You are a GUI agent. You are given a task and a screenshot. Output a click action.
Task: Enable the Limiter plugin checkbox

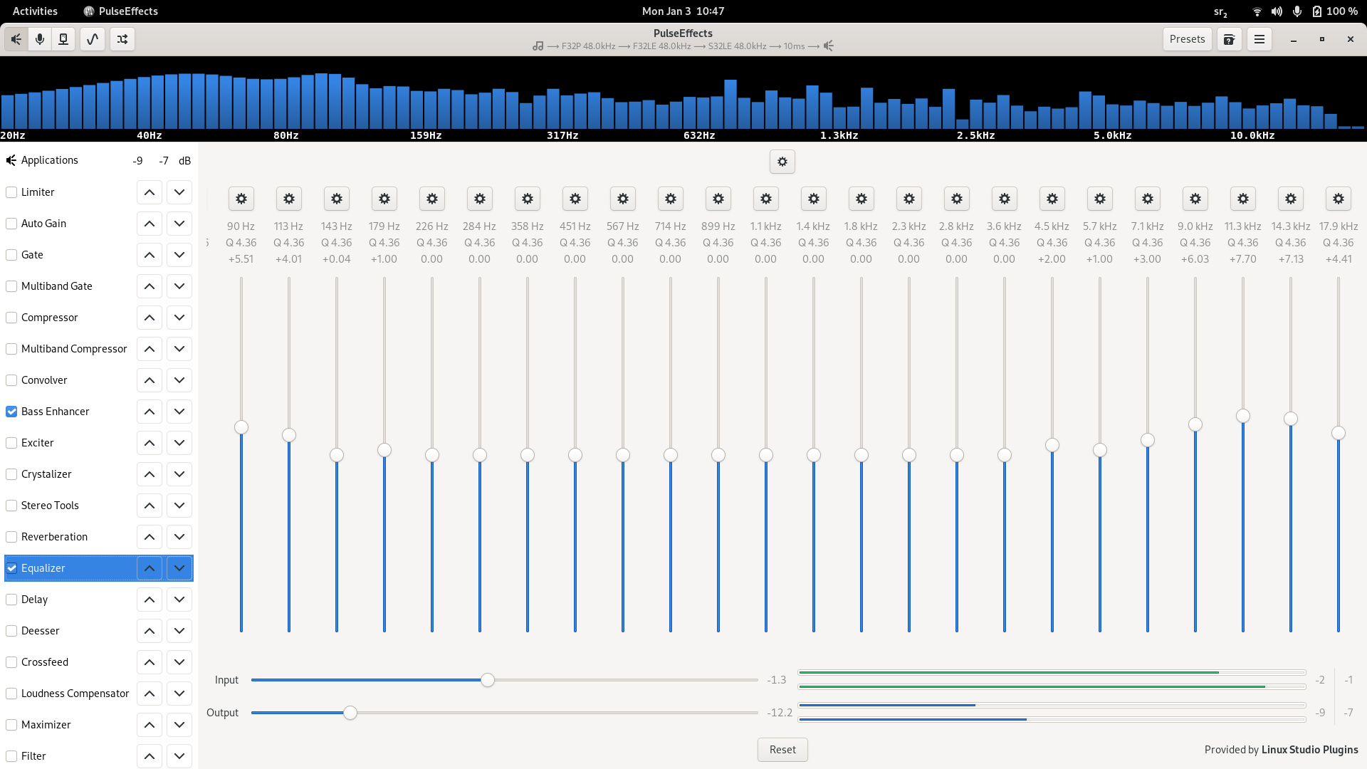point(11,192)
